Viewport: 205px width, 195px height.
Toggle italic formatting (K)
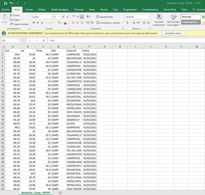(x=38, y=23)
